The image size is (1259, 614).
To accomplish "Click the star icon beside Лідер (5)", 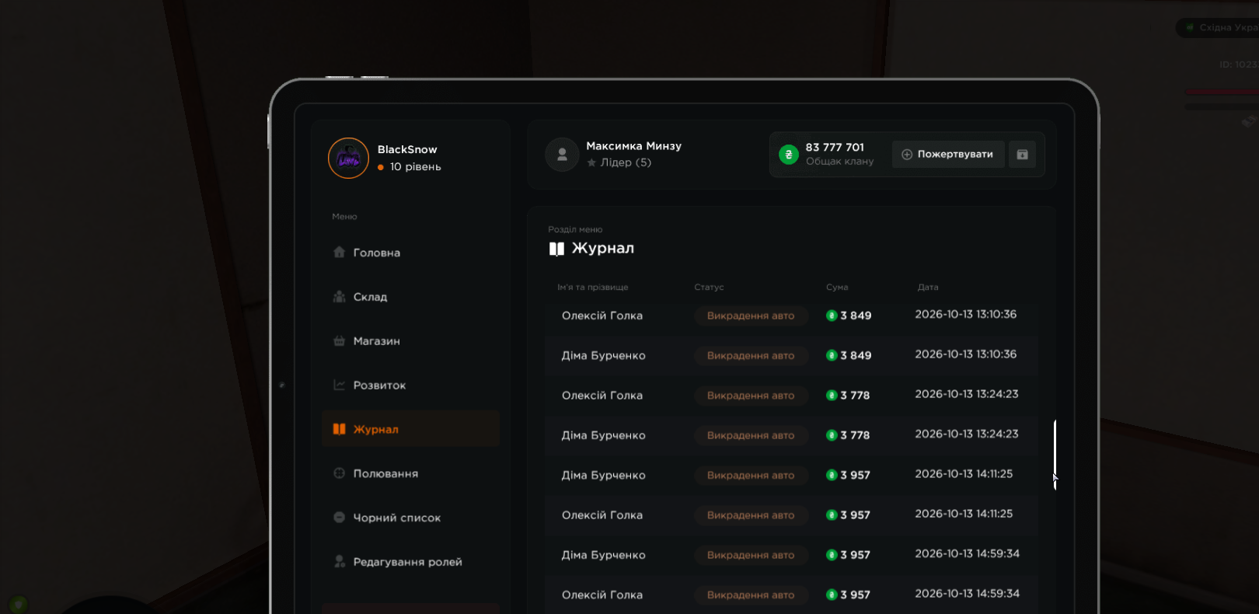I will [592, 162].
